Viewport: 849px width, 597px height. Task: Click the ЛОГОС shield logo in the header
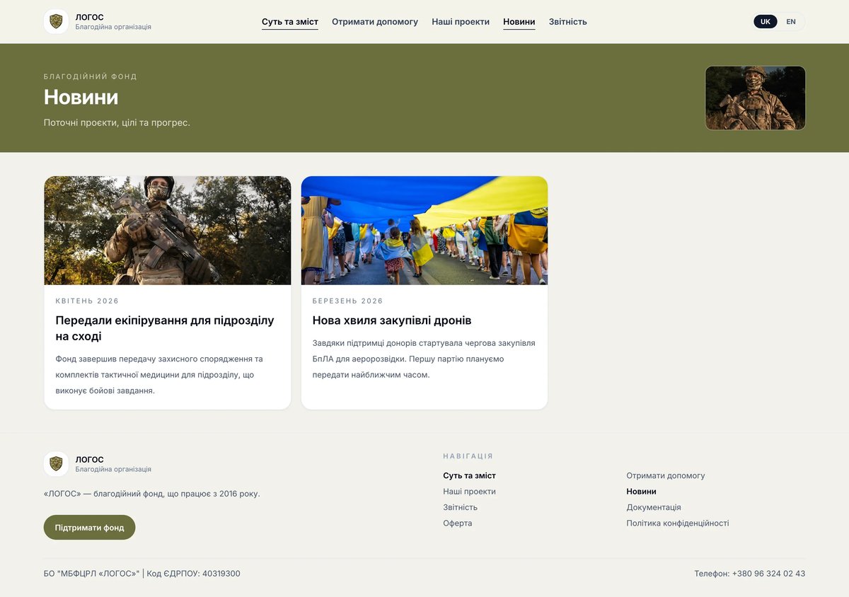coord(56,21)
